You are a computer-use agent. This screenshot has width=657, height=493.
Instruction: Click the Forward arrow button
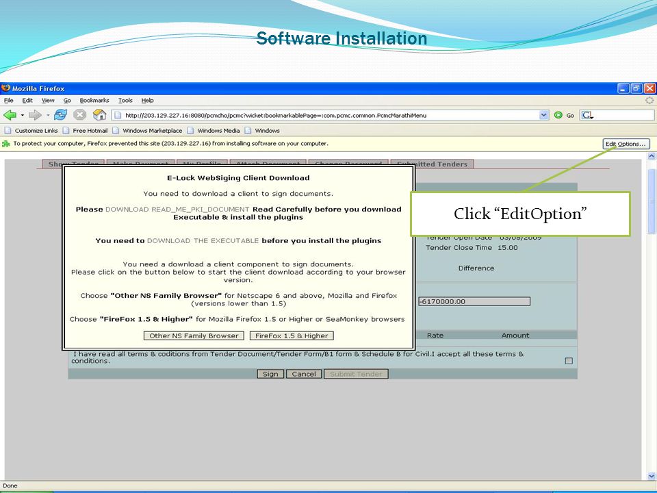(x=35, y=115)
